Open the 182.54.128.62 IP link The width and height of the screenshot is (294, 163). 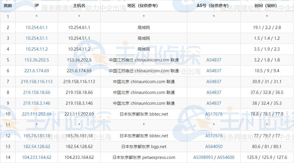click(37, 147)
